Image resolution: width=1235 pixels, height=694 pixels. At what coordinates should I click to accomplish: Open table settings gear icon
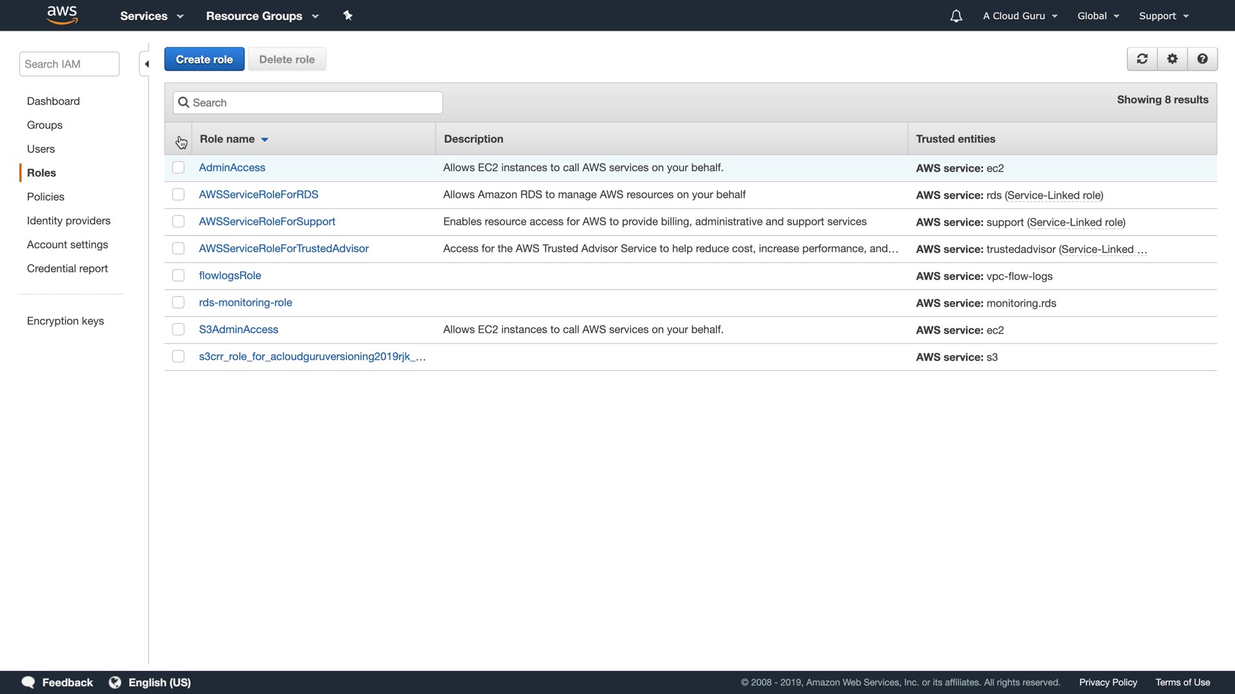(1173, 59)
